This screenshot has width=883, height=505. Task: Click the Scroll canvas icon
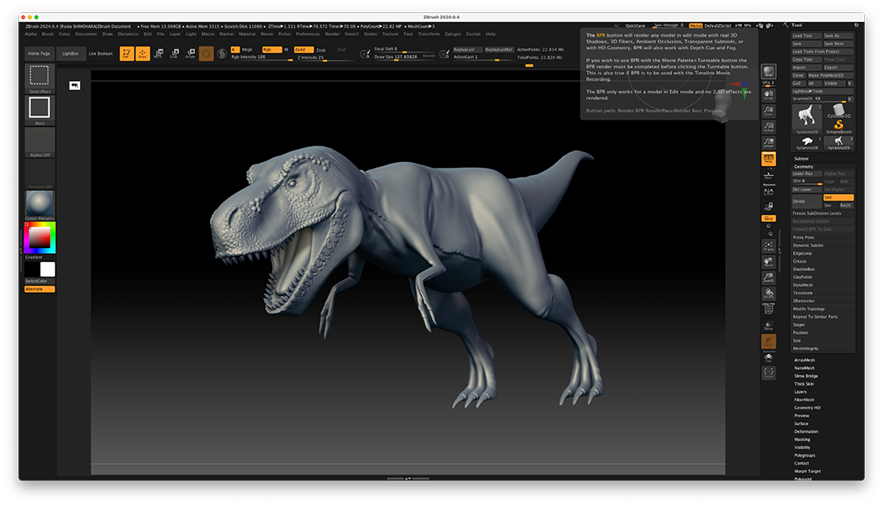click(768, 95)
